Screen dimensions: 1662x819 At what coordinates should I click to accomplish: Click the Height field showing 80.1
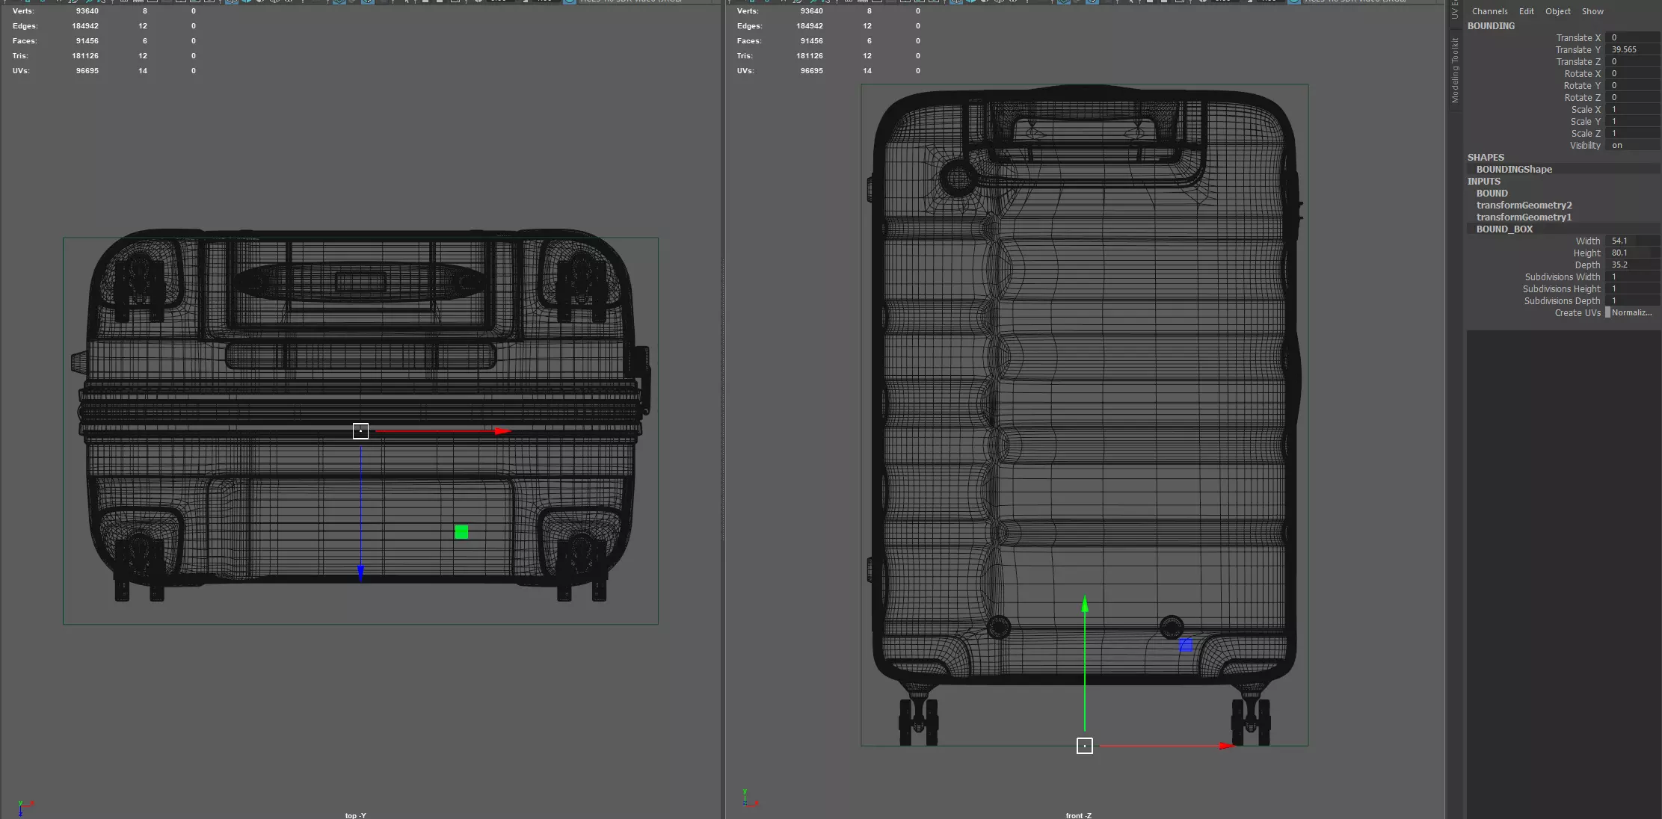[x=1633, y=253]
